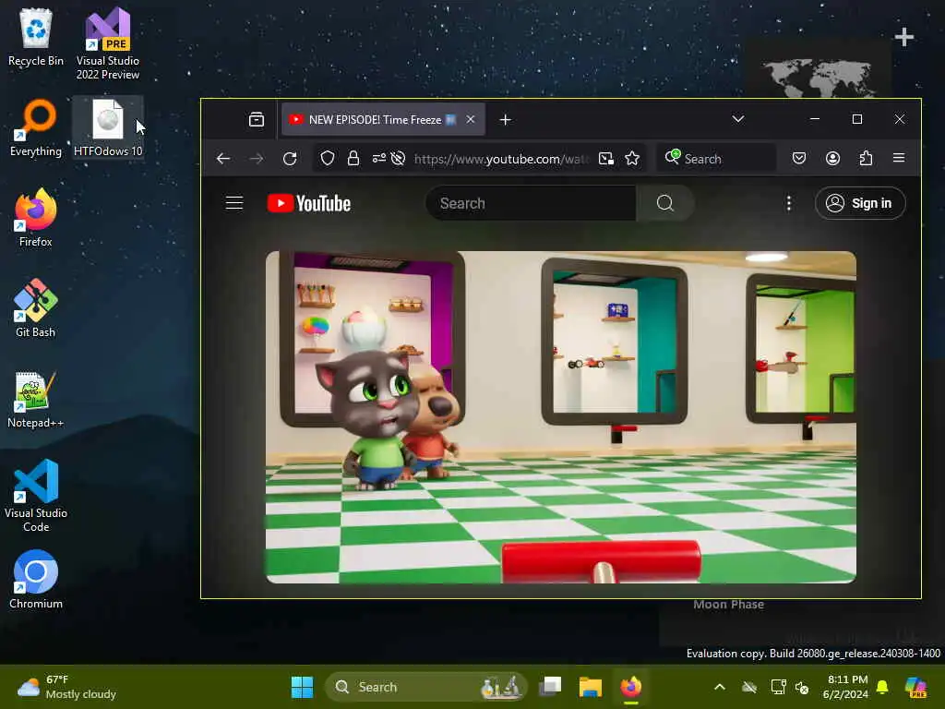Screen dimensions: 945x709
Task: Open File Explorer from the taskbar
Action: tap(591, 687)
